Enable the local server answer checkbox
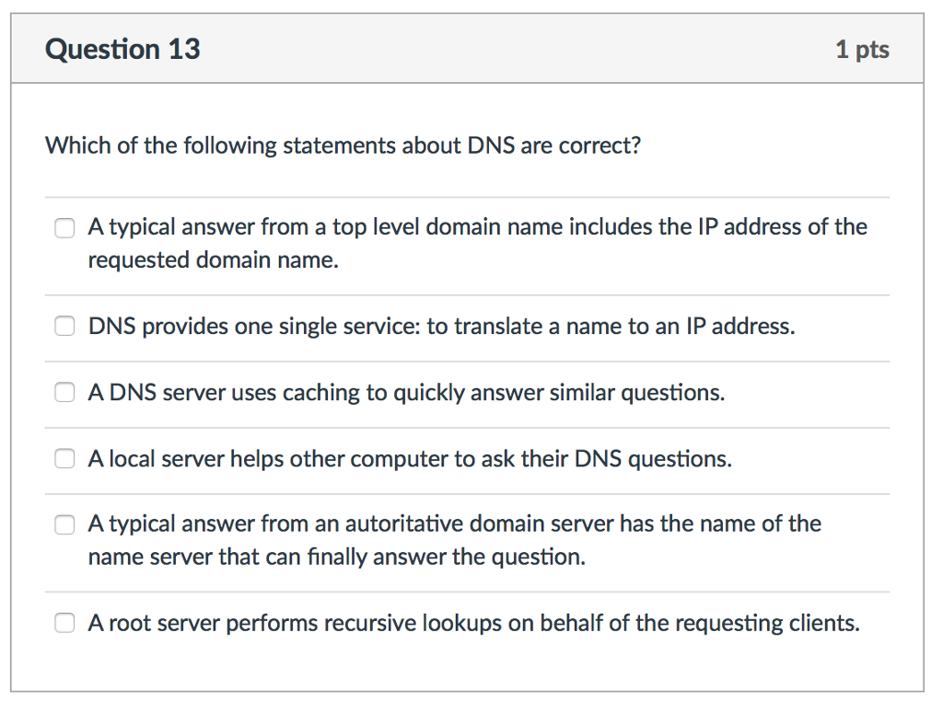Screen dimensions: 943x713 pos(64,458)
